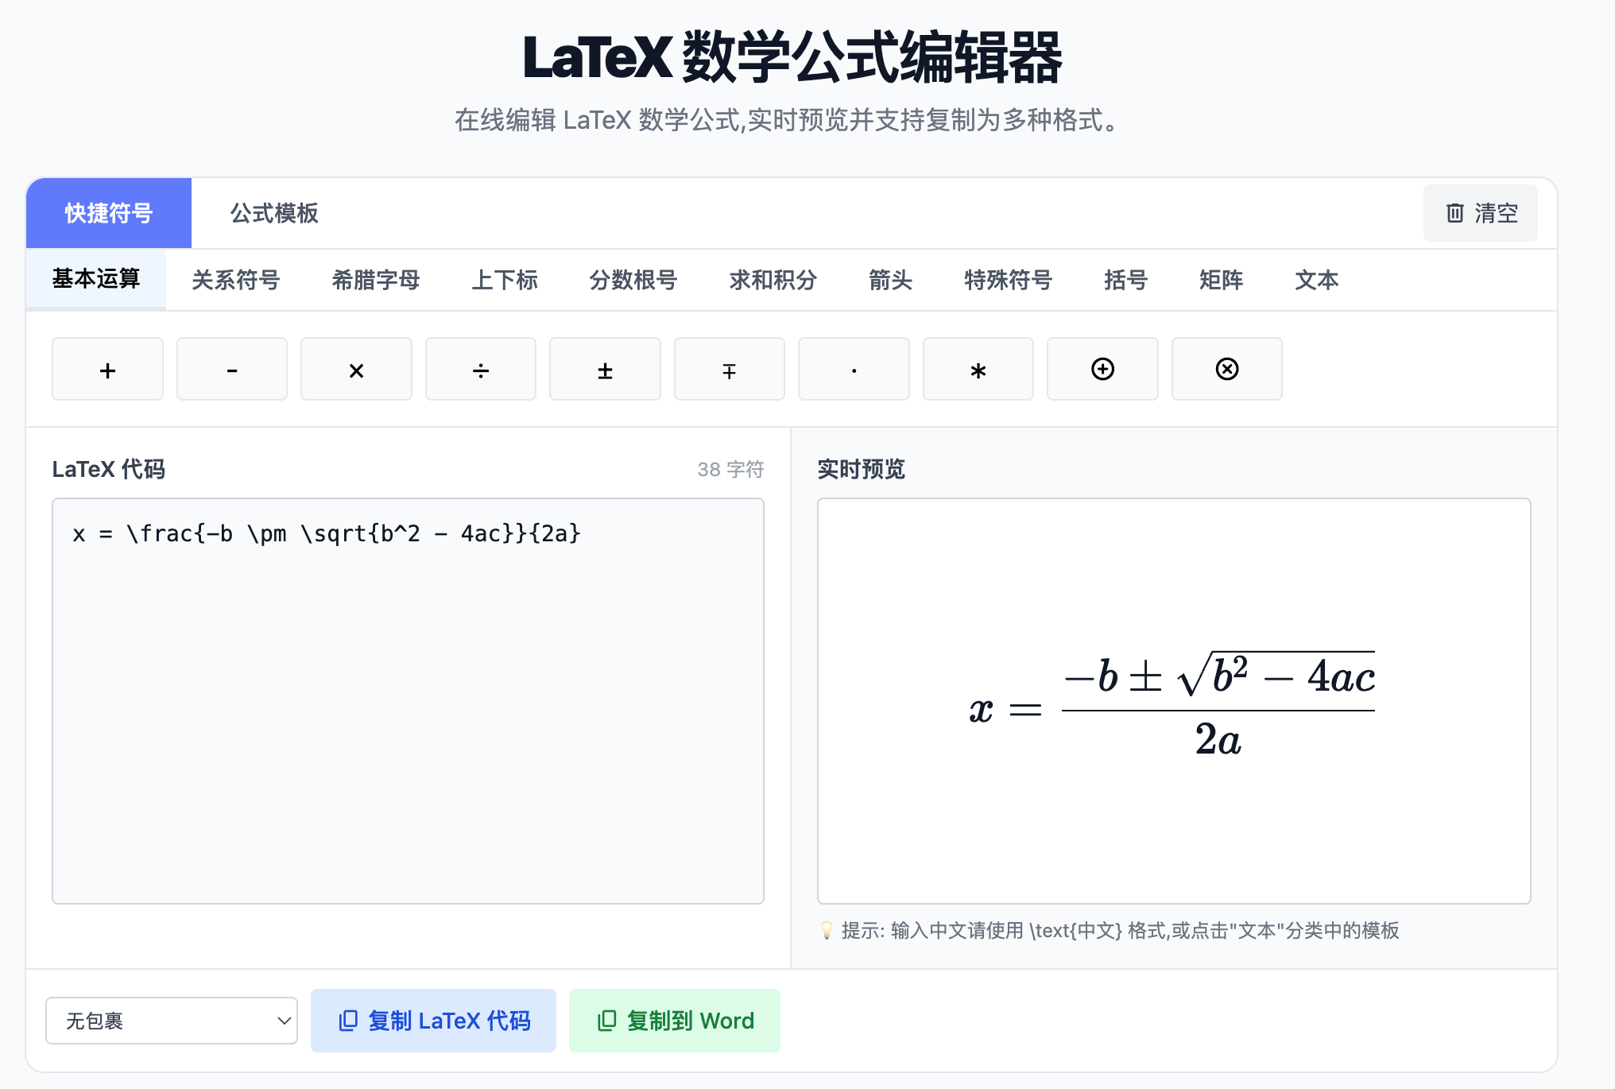Viewport: 1615px width, 1089px height.
Task: Open the 矩阵 symbol category
Action: coord(1221,280)
